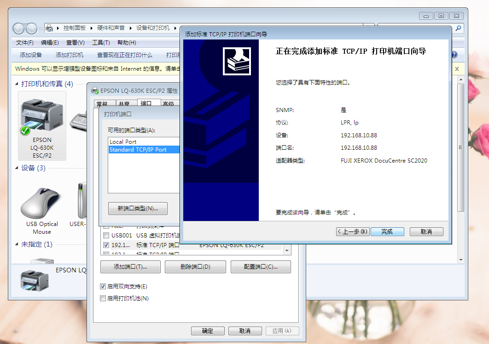Click 上一步(B) to go back

coord(353,232)
